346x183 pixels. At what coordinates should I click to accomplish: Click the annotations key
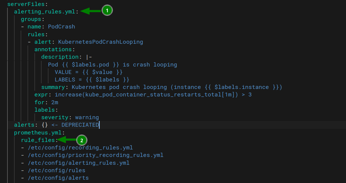tap(53, 49)
